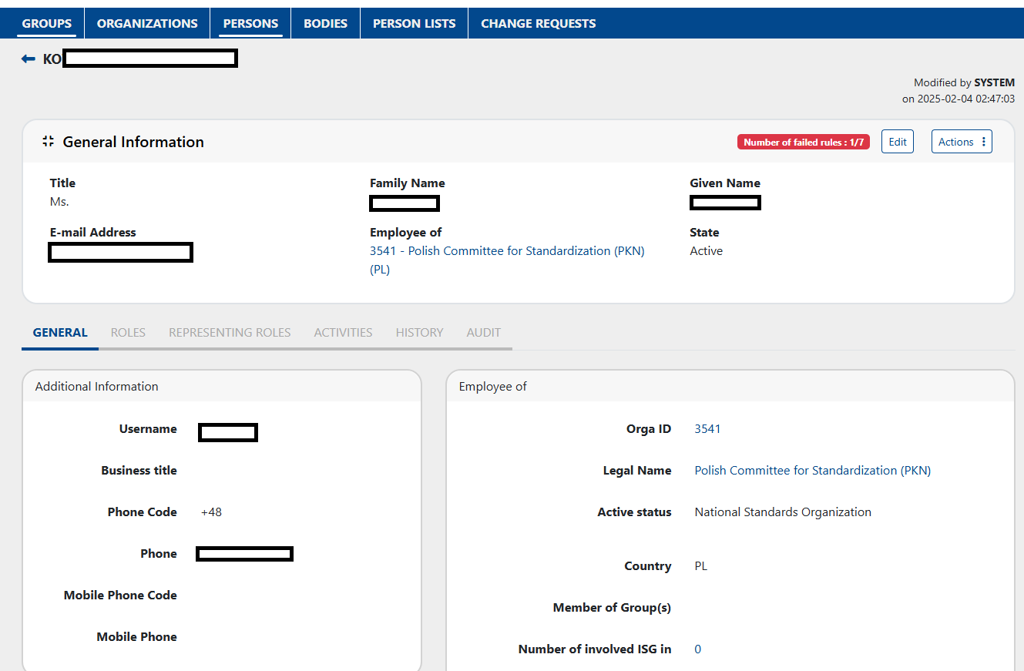Click the failed rules red badge
Screen dimensions: 1024x671
click(x=803, y=143)
